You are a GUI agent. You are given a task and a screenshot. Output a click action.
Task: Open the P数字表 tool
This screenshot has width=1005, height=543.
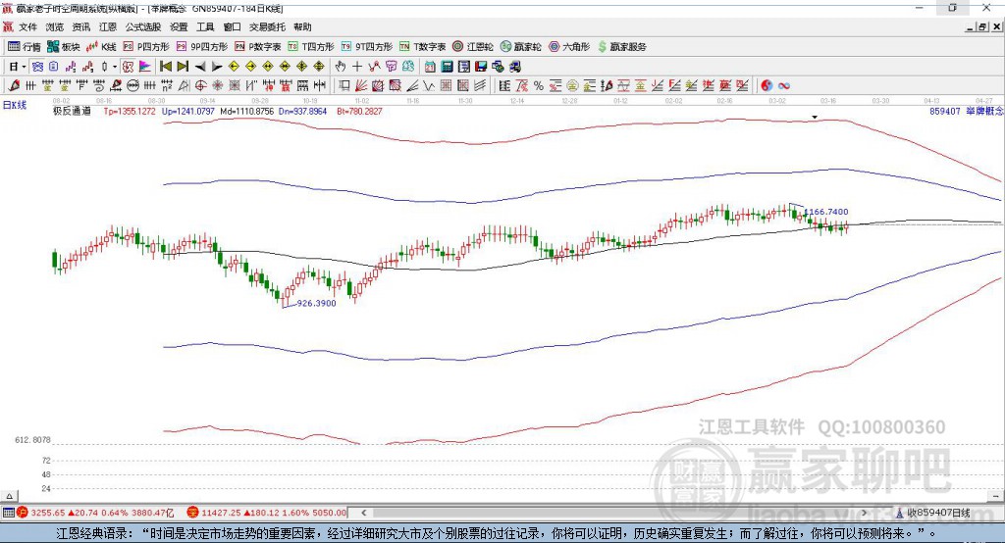258,47
